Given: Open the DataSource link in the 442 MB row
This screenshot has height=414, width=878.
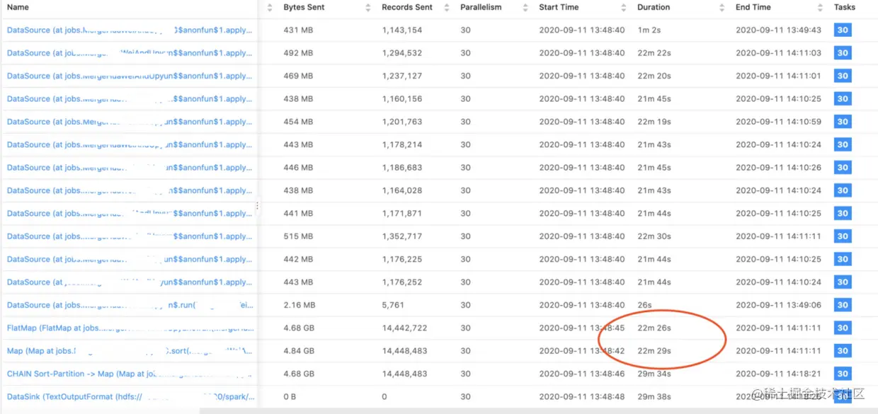Looking at the screenshot, I should click(130, 260).
